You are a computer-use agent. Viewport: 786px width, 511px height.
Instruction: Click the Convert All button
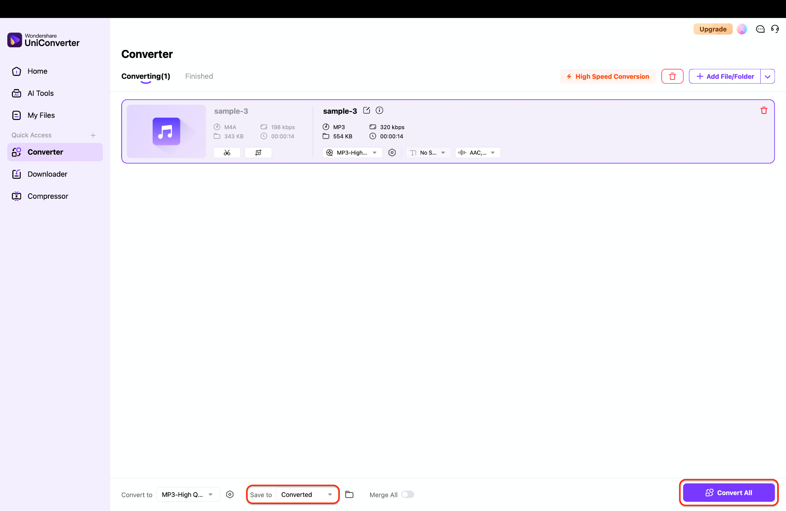pyautogui.click(x=728, y=493)
